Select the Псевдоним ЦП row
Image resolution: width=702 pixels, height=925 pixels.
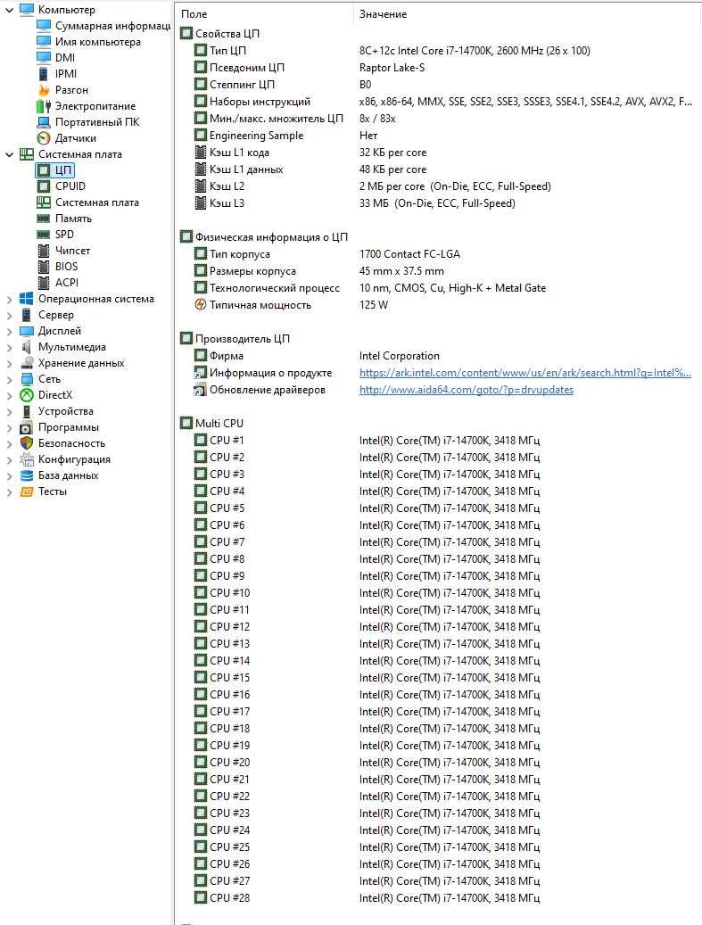[x=440, y=68]
